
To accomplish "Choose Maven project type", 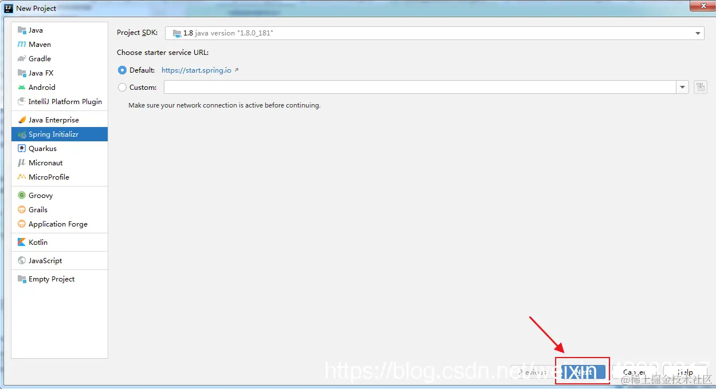I will point(60,45).
